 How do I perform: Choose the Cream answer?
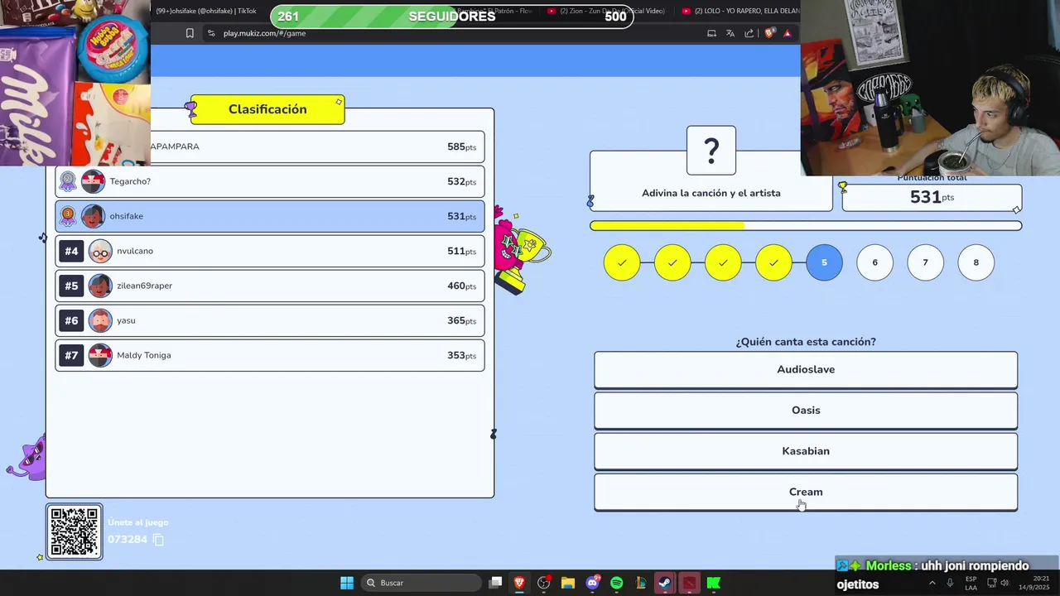pos(806,492)
